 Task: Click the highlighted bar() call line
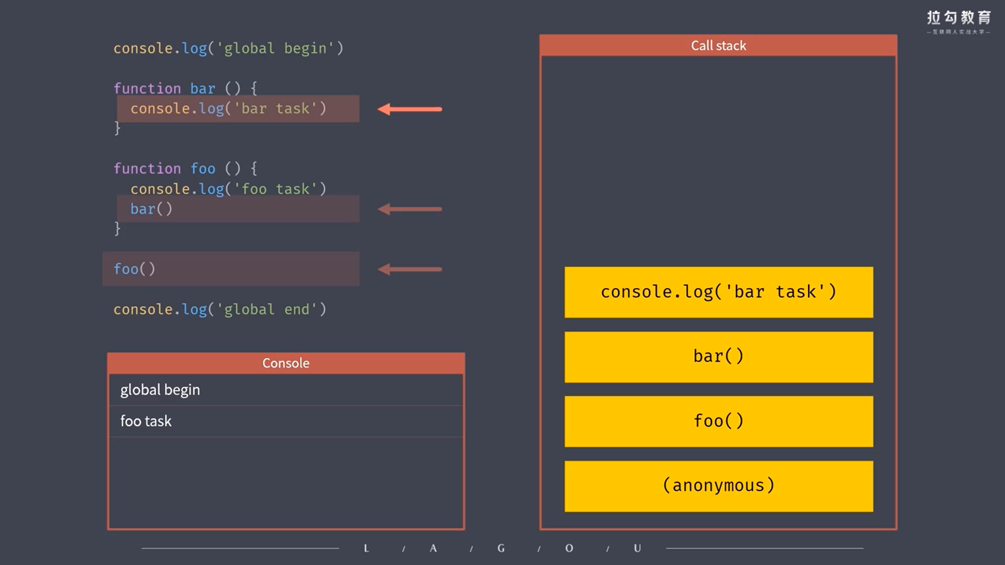point(238,209)
